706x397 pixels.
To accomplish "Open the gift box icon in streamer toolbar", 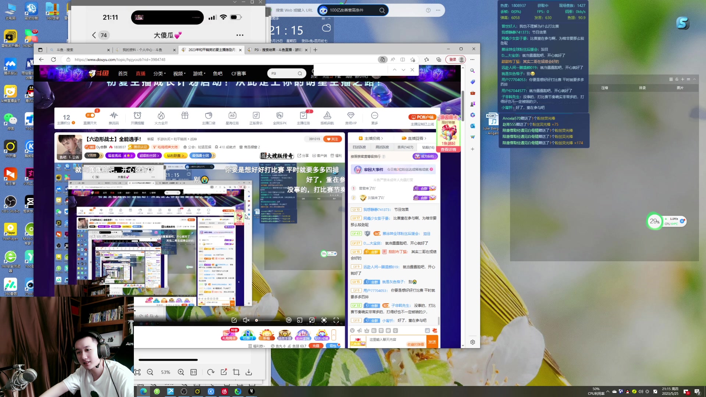I will (x=185, y=115).
